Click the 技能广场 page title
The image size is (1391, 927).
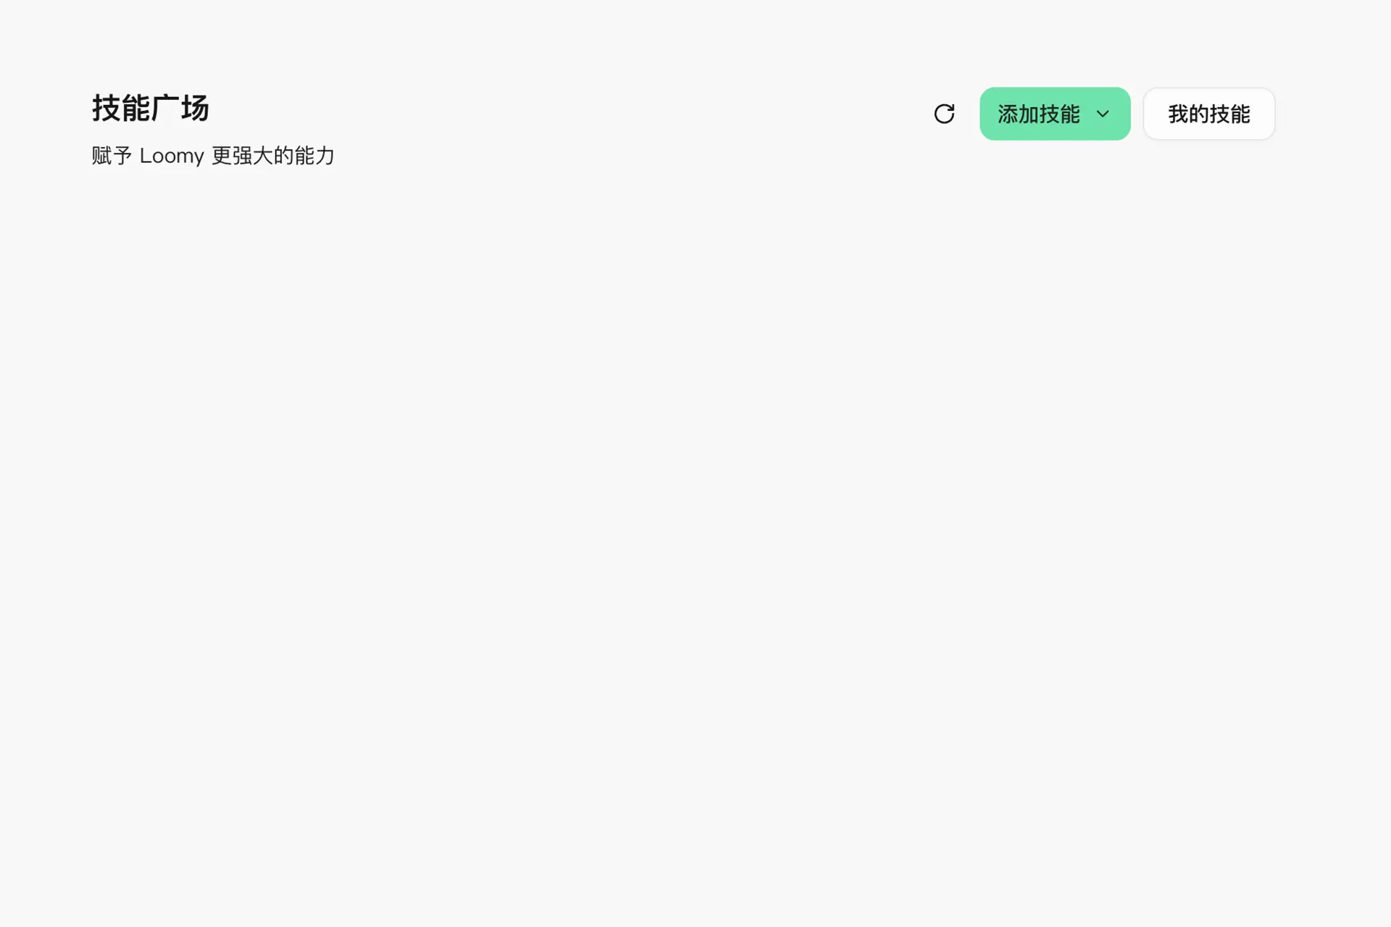click(x=151, y=109)
